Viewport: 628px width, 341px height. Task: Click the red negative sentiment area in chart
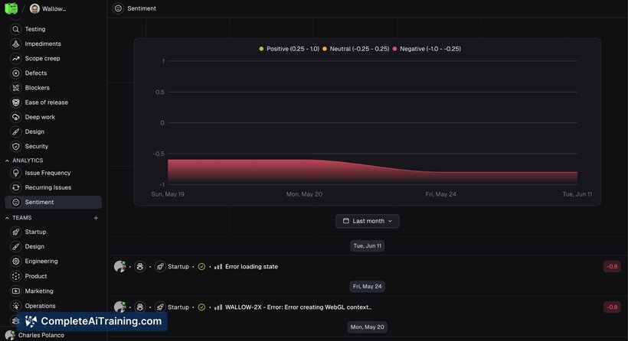point(372,174)
